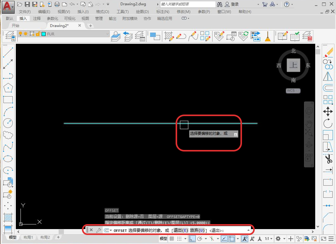
Task: Select the Offset tool in Modify toolbar
Action: 328,88
